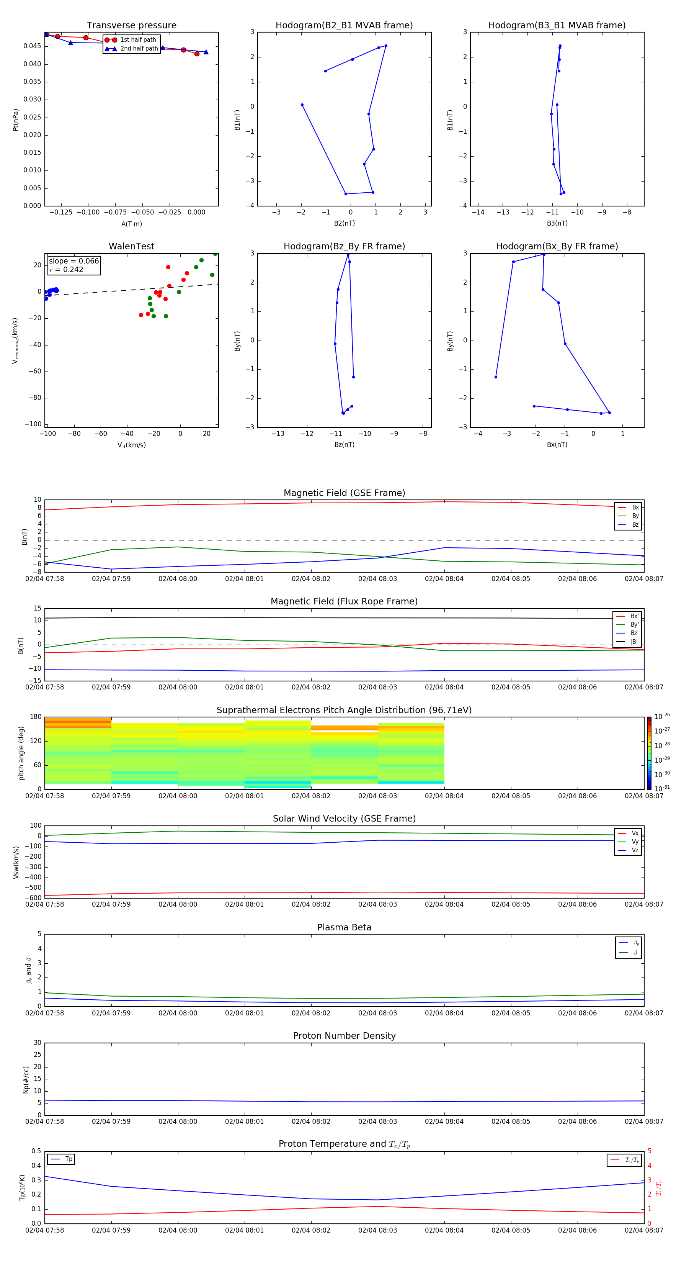Click the Np(#/cc) y-axis label
This screenshot has height=1264, width=689.
click(26, 1079)
